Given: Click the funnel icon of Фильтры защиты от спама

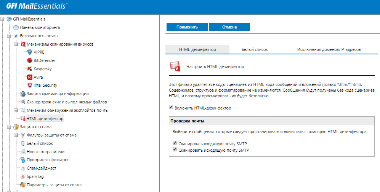Looking at the screenshot, I should 23,135.
